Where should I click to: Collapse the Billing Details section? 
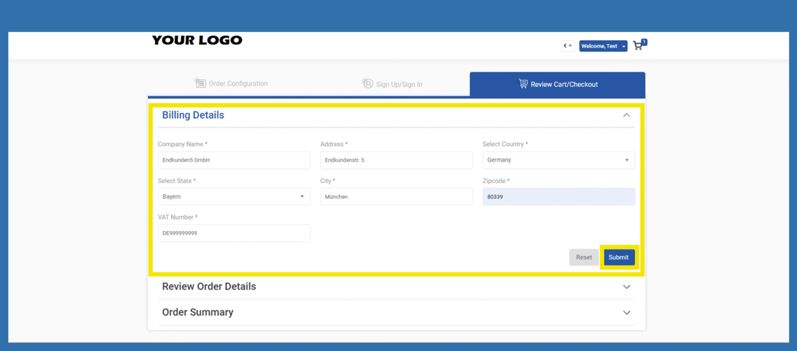tap(626, 115)
